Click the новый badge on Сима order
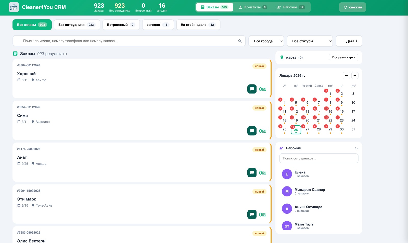 pyautogui.click(x=259, y=108)
